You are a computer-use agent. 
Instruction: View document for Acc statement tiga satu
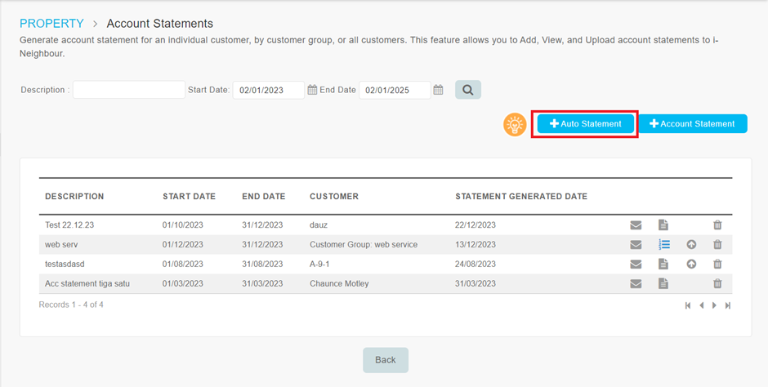(663, 283)
